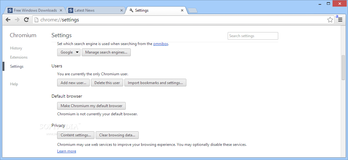Click Clear browsing data button
The image size is (348, 160).
click(x=117, y=135)
